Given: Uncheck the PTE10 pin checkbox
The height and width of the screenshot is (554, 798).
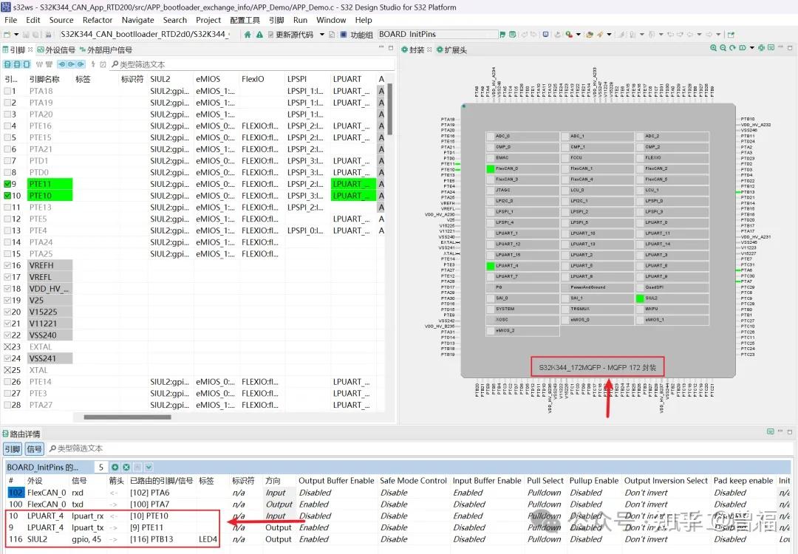Looking at the screenshot, I should (x=8, y=196).
